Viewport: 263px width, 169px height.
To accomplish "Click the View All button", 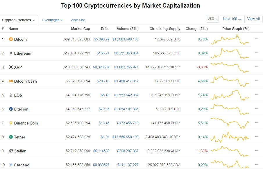I will tap(253, 19).
